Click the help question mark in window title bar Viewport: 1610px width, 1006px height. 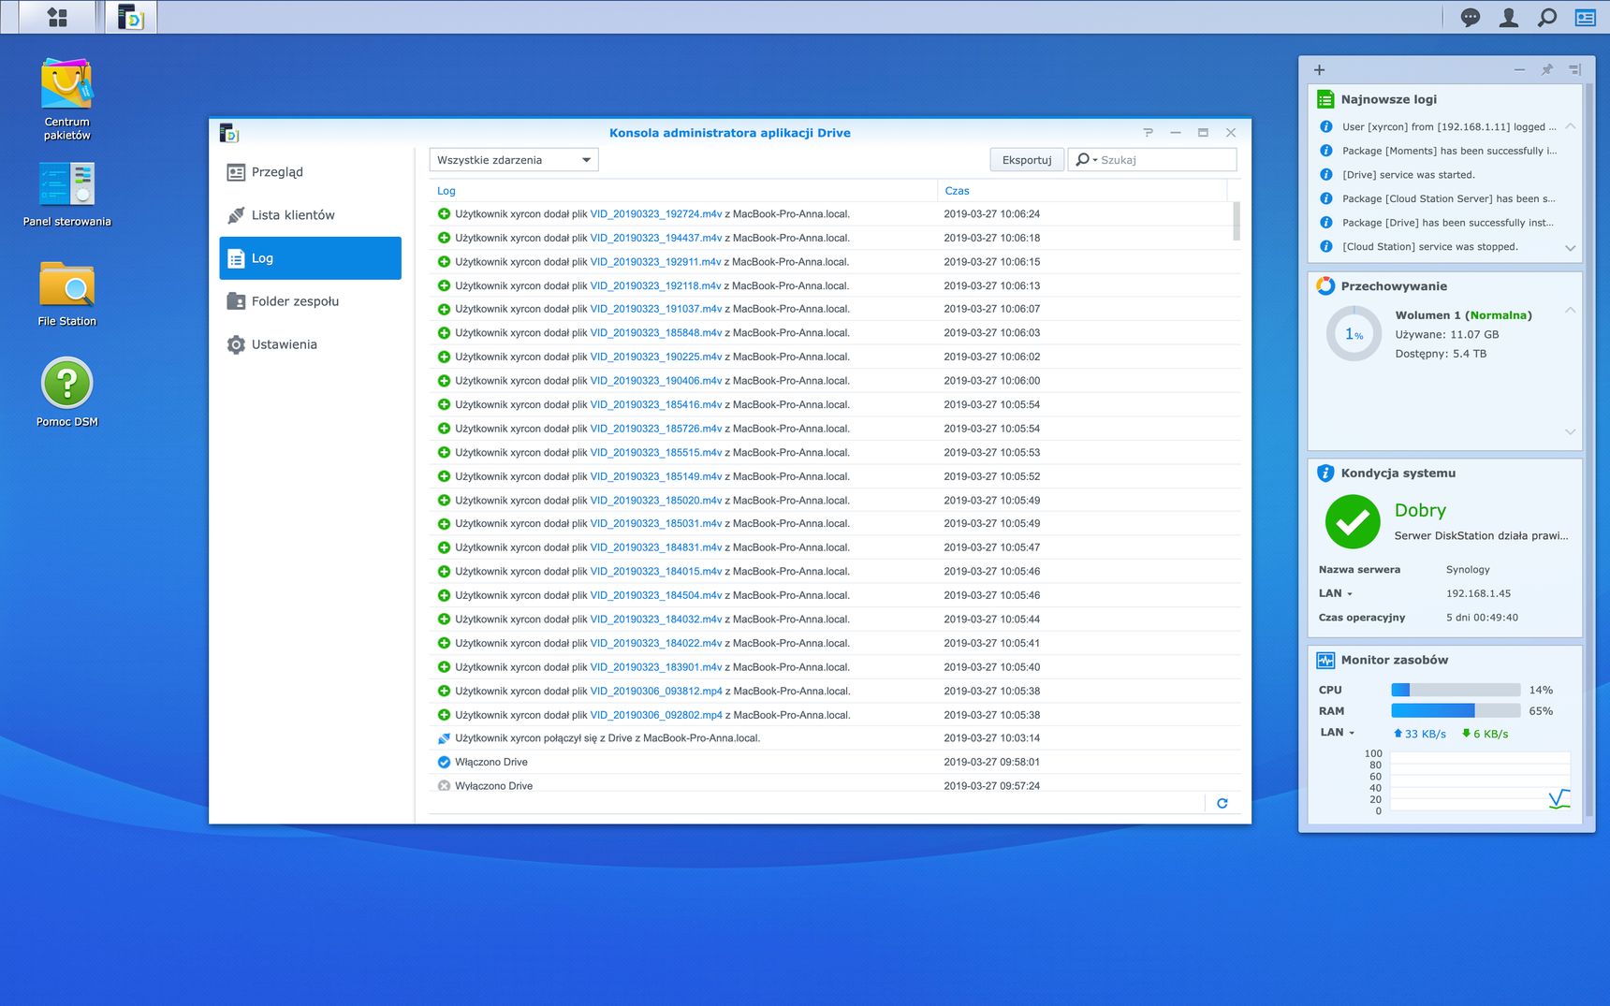tap(1149, 133)
